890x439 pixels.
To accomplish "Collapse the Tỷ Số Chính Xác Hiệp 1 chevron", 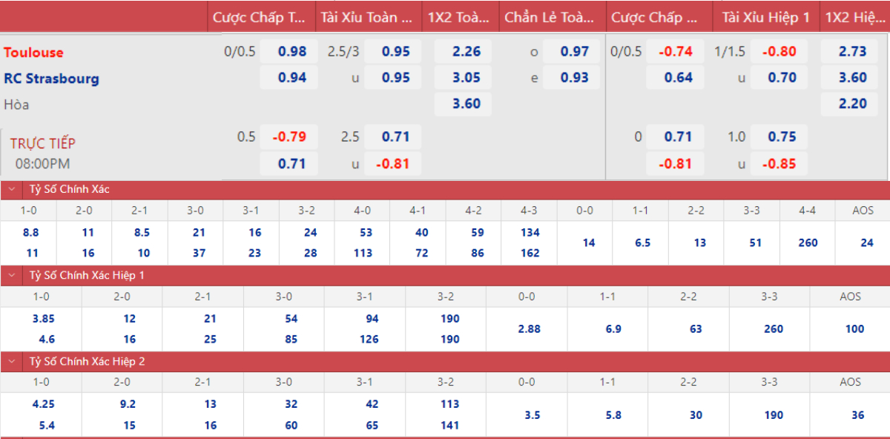I will click(x=12, y=276).
